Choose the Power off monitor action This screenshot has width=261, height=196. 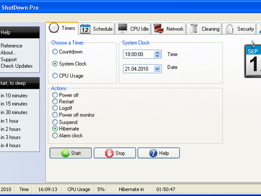(x=73, y=115)
